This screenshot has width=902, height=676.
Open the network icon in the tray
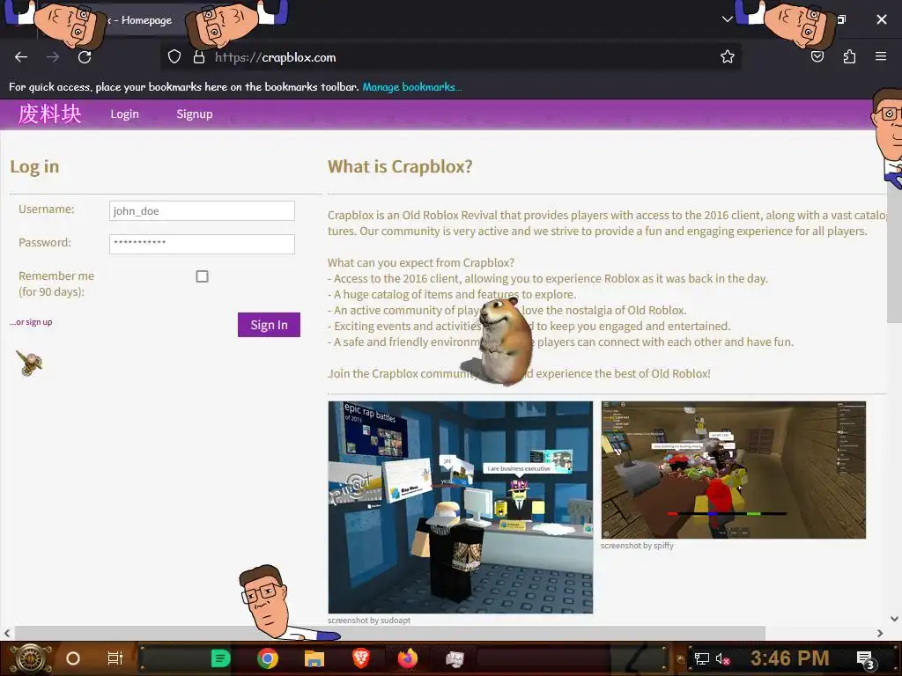point(701,658)
